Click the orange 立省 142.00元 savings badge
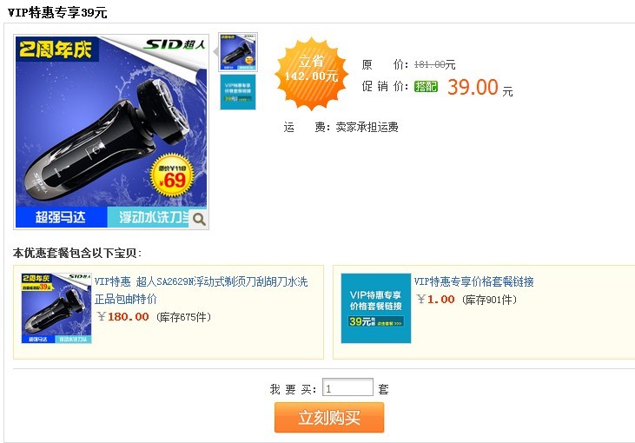Viewport: 635px width, 443px height. coord(311,74)
